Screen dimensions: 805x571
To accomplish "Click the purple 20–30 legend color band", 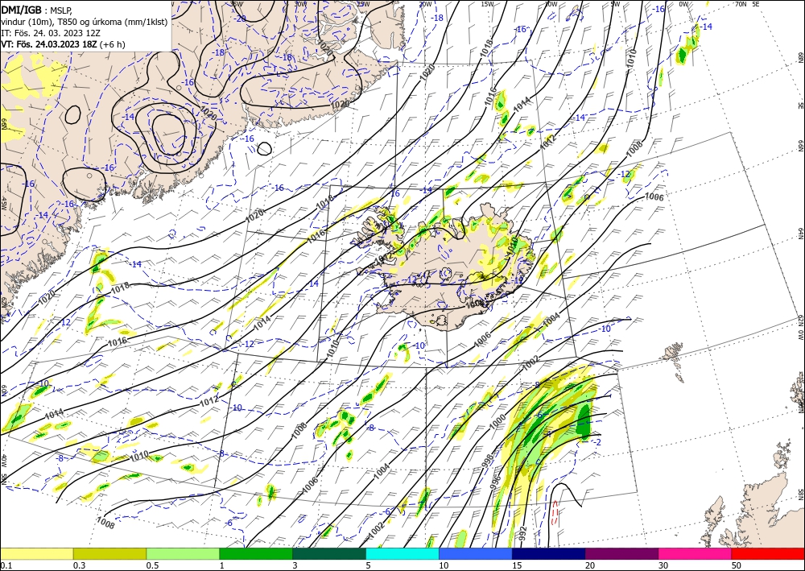I will pyautogui.click(x=621, y=553).
